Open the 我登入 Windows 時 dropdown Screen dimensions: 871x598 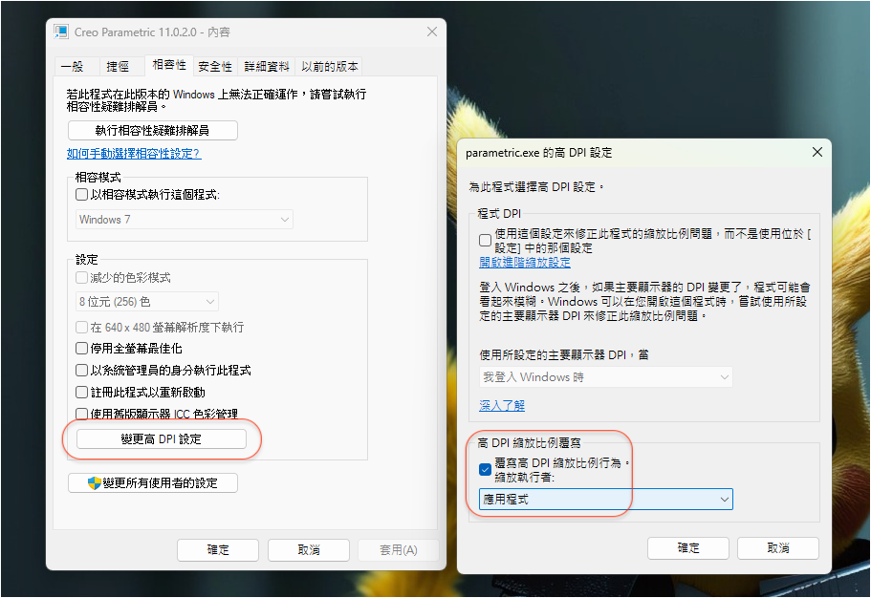605,377
